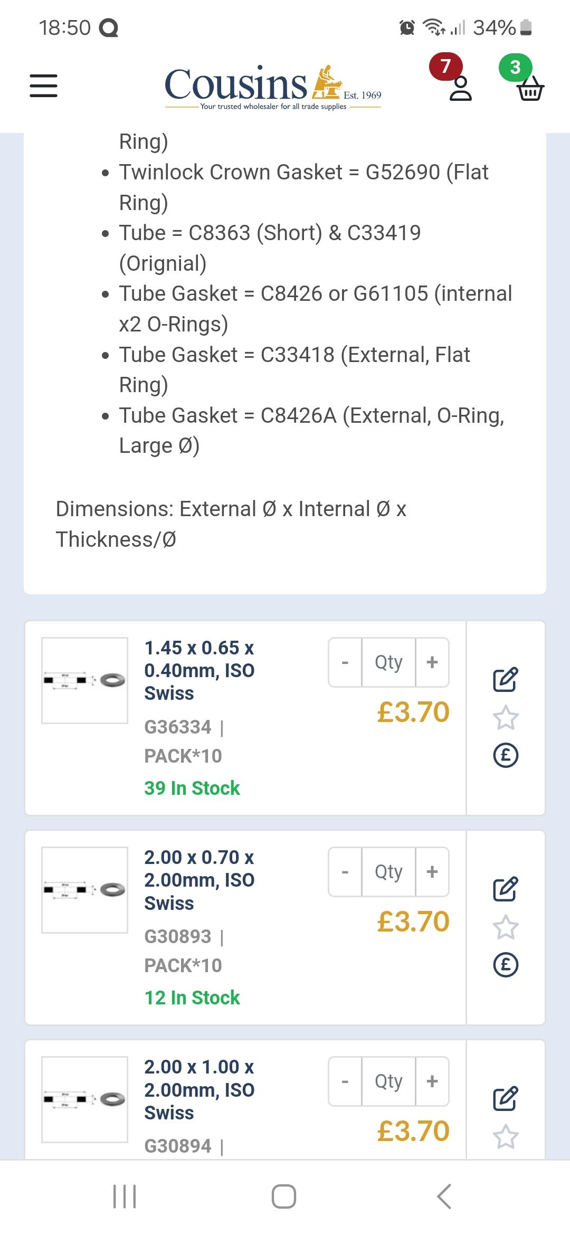This screenshot has height=1235, width=570.
Task: Open the 2.00 x 0.70 x 2.00mm product title
Action: [x=199, y=880]
